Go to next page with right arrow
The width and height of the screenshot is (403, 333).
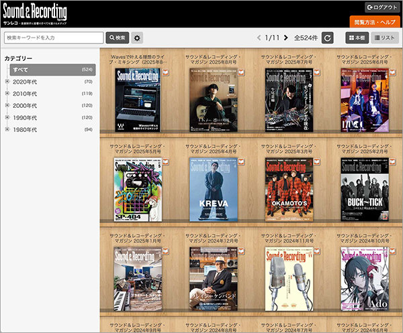pos(286,38)
